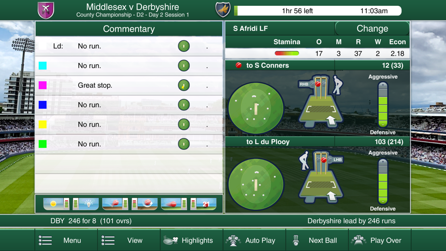Start Auto Play
The image size is (446, 251).
click(254, 240)
